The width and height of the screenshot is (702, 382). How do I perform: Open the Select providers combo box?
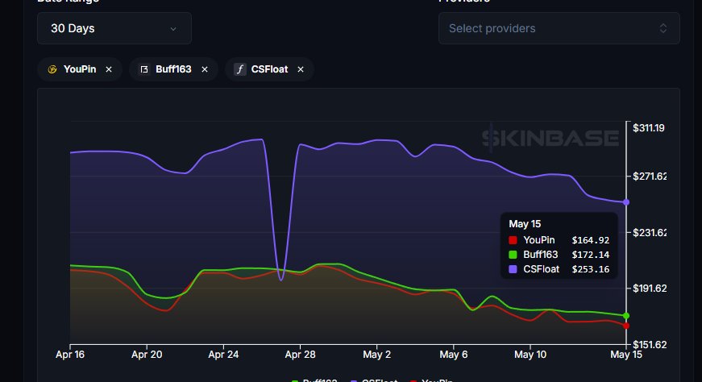559,28
